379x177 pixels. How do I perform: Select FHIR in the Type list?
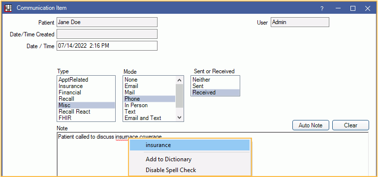click(x=86, y=118)
